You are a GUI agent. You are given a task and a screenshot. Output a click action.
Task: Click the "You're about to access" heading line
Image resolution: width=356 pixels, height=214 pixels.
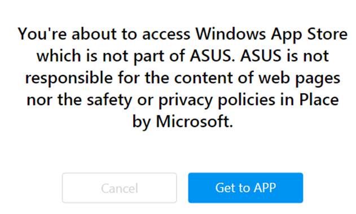[183, 34]
